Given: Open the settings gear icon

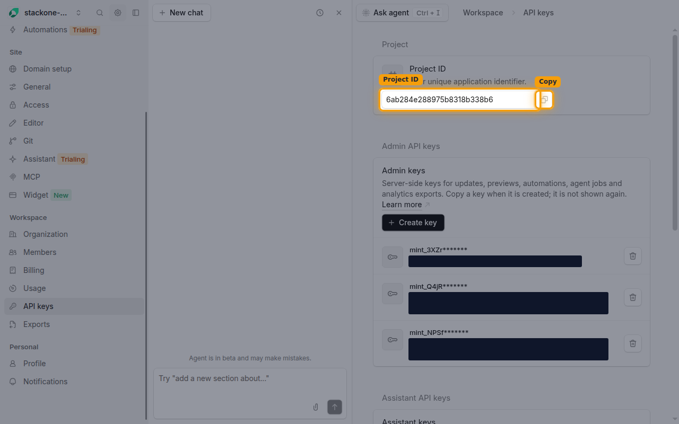Looking at the screenshot, I should point(118,13).
